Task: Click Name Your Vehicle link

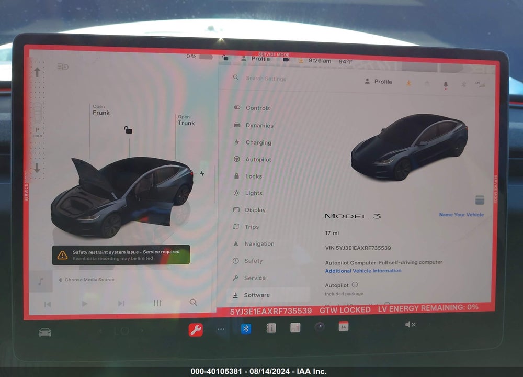Action: coord(461,214)
